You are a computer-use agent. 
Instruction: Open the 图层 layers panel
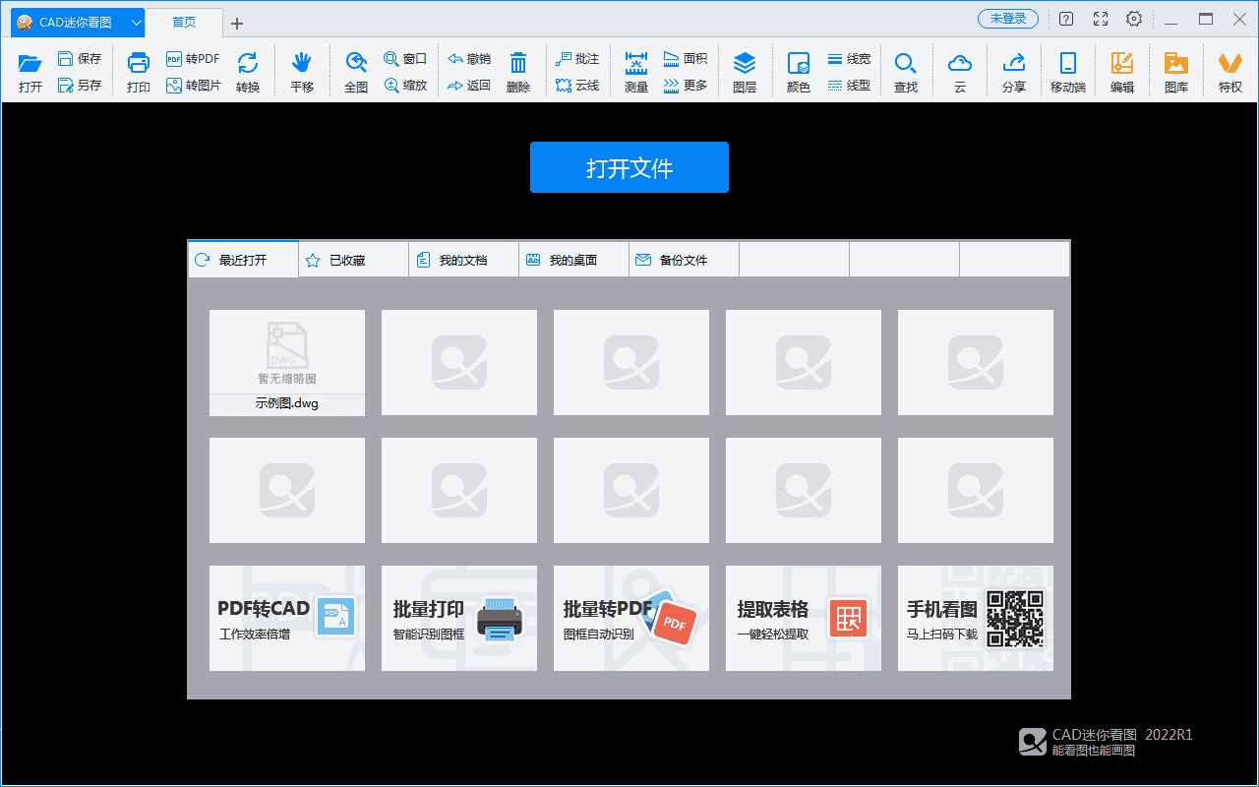click(x=745, y=70)
